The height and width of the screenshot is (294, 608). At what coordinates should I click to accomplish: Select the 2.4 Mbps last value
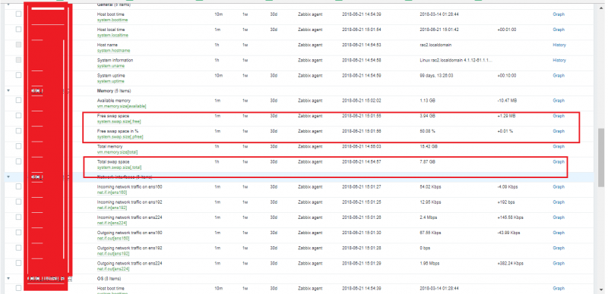(x=429, y=217)
